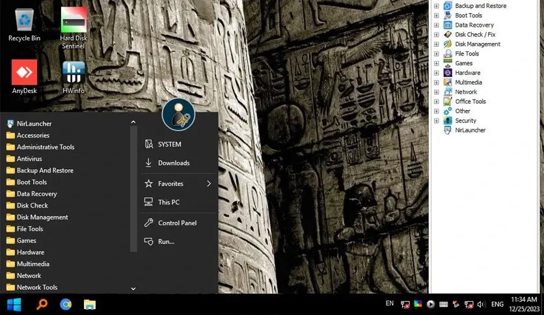Image resolution: width=544 pixels, height=315 pixels.
Task: Click the Hardware chip icon in tree
Action: [448, 72]
